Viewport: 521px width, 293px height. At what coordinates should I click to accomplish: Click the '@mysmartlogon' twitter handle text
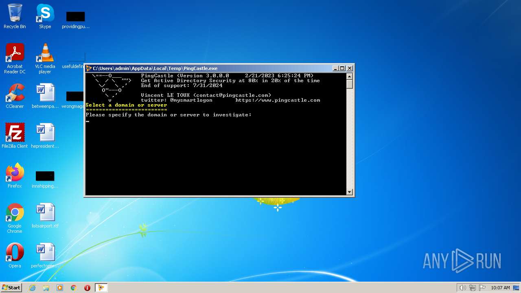tap(191, 100)
